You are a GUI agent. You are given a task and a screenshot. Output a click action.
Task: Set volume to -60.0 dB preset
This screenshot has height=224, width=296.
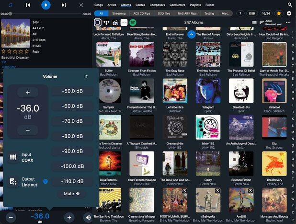click(x=72, y=106)
